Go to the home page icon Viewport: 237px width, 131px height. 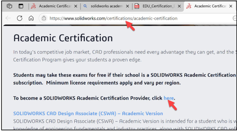pos(31,18)
